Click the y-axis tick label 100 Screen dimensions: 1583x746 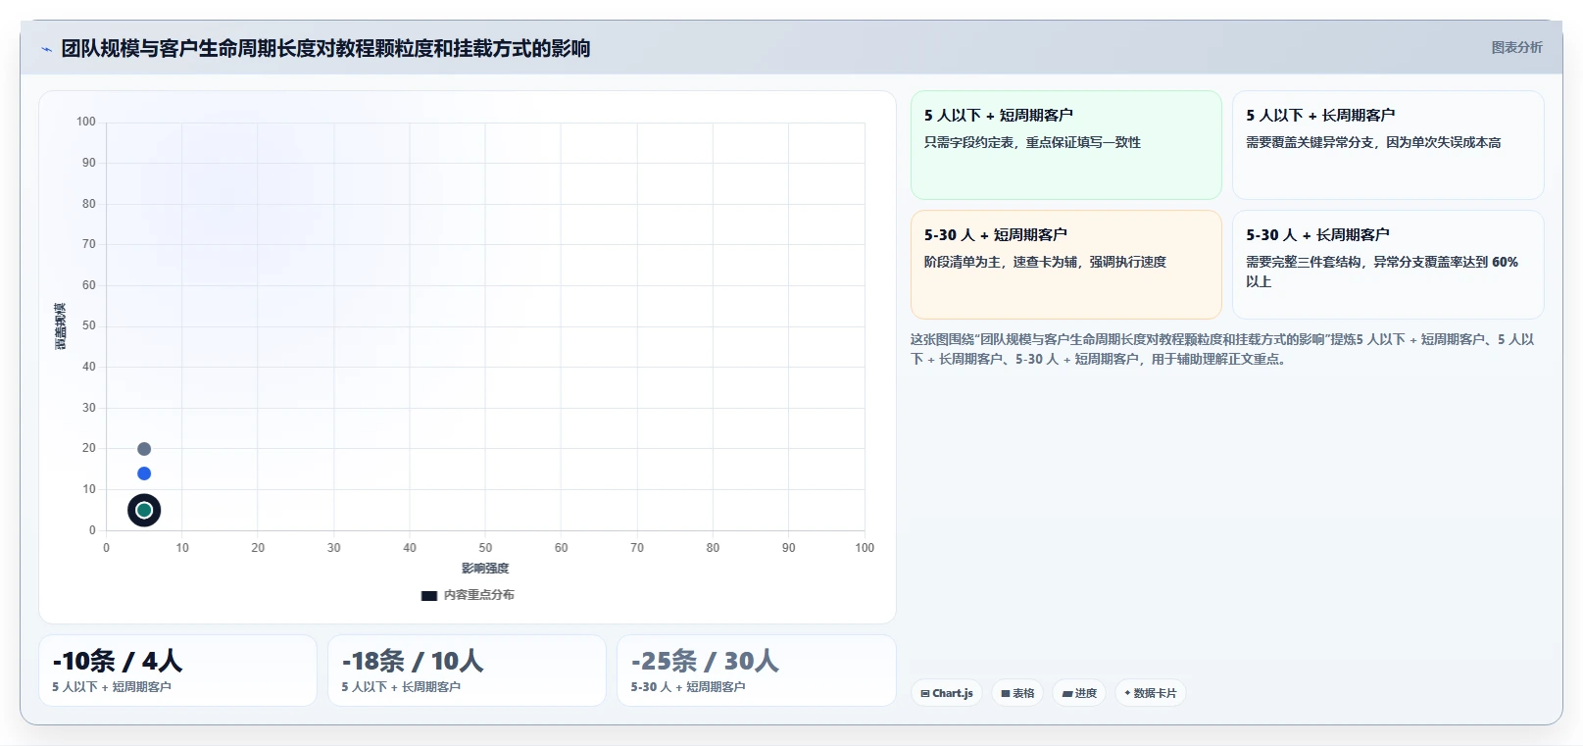pos(86,122)
